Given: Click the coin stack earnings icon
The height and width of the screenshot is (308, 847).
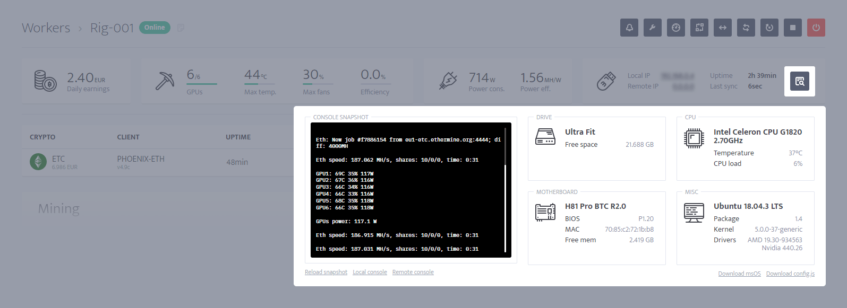Looking at the screenshot, I should pyautogui.click(x=46, y=81).
